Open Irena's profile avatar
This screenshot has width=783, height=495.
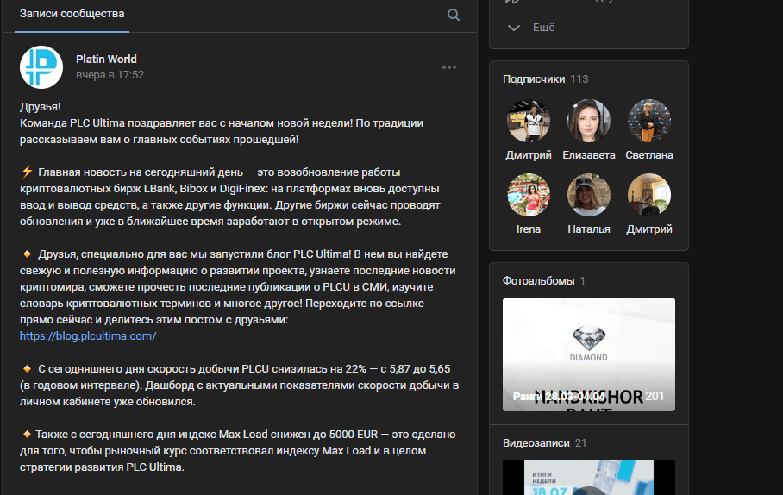[x=529, y=195]
